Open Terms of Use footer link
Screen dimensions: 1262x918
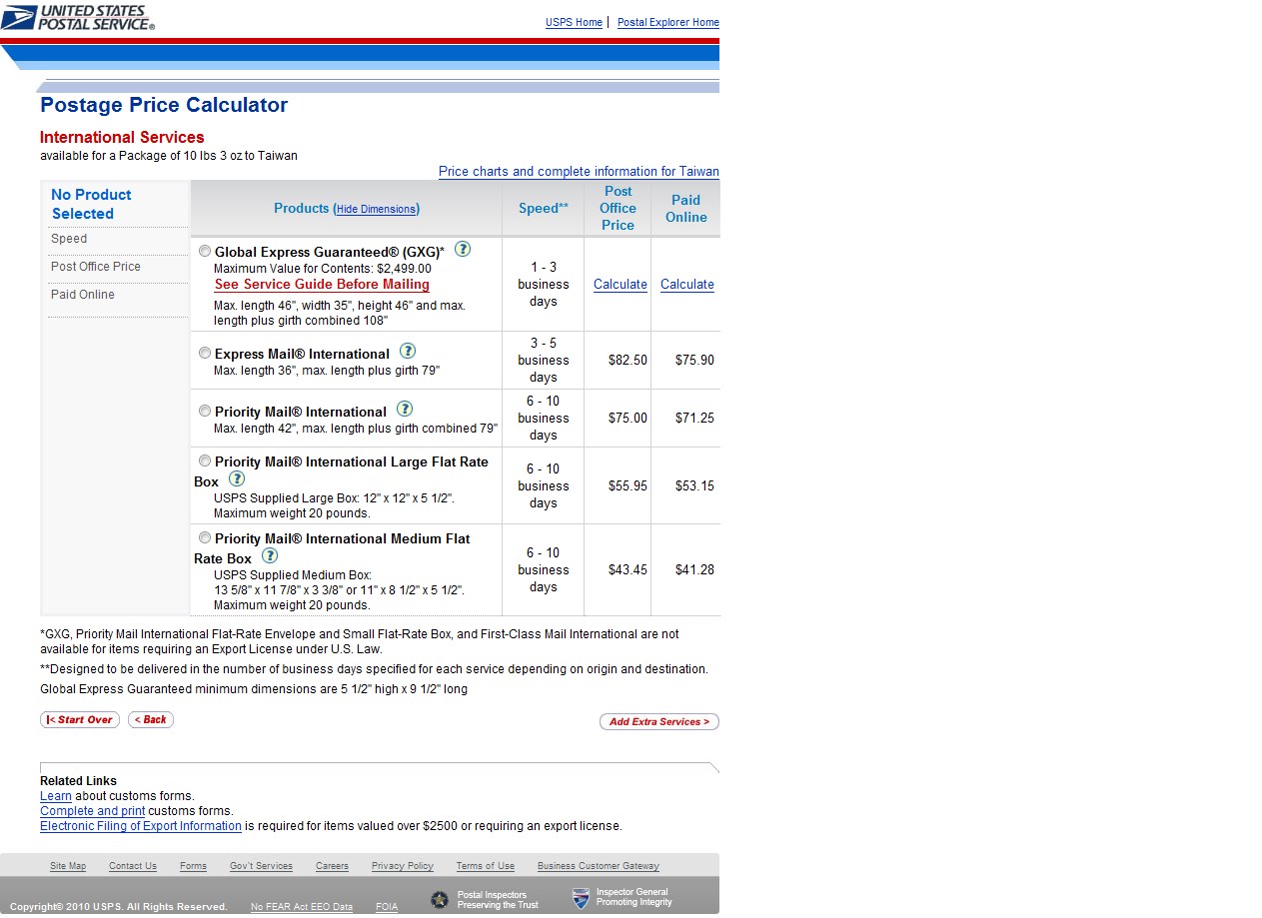point(486,866)
